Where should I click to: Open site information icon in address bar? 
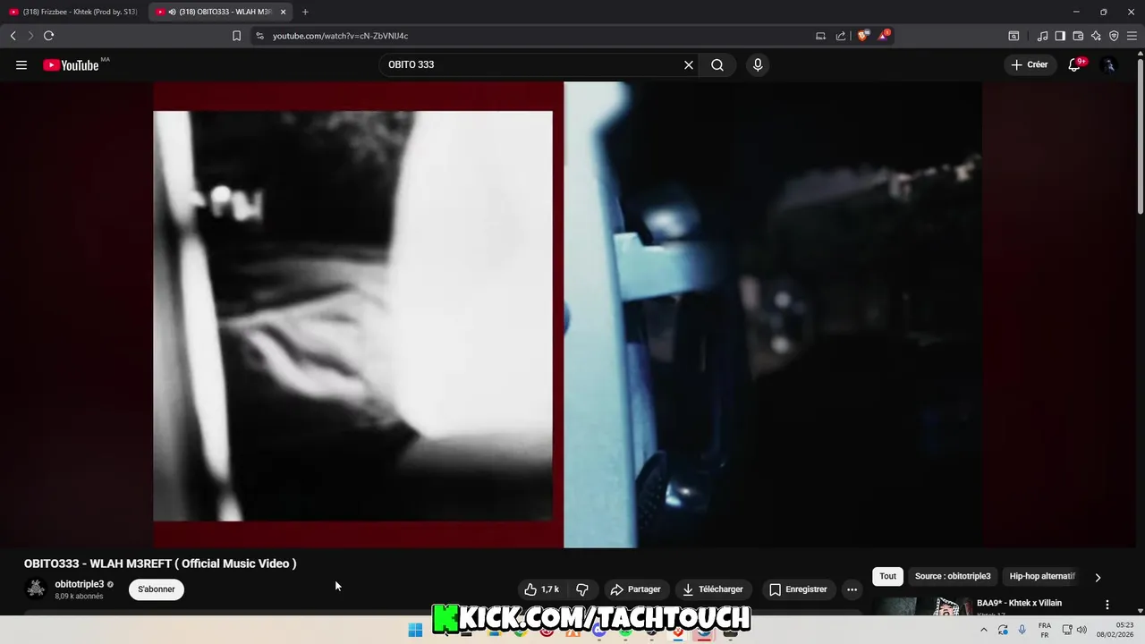click(259, 36)
